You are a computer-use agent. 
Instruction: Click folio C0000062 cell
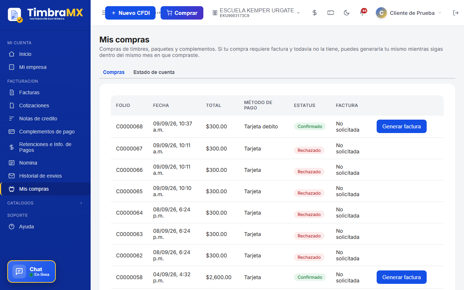pos(129,256)
